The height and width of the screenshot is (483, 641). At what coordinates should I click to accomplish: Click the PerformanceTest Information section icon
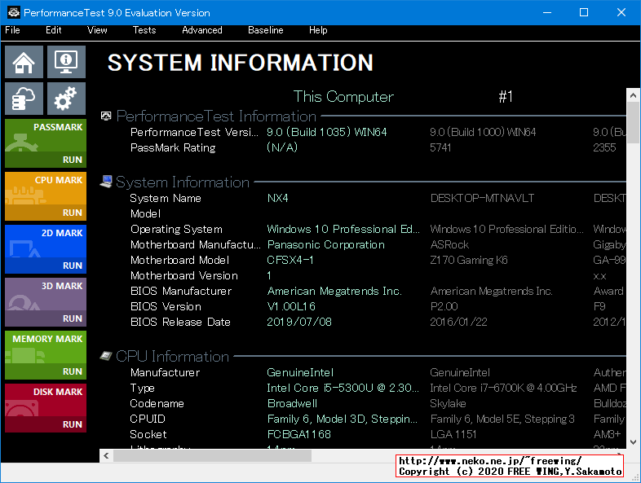pyautogui.click(x=106, y=116)
